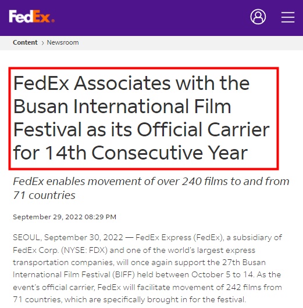Click the September 29, 2022 08:29 PM timestamp
303x308 pixels.
pos(65,217)
